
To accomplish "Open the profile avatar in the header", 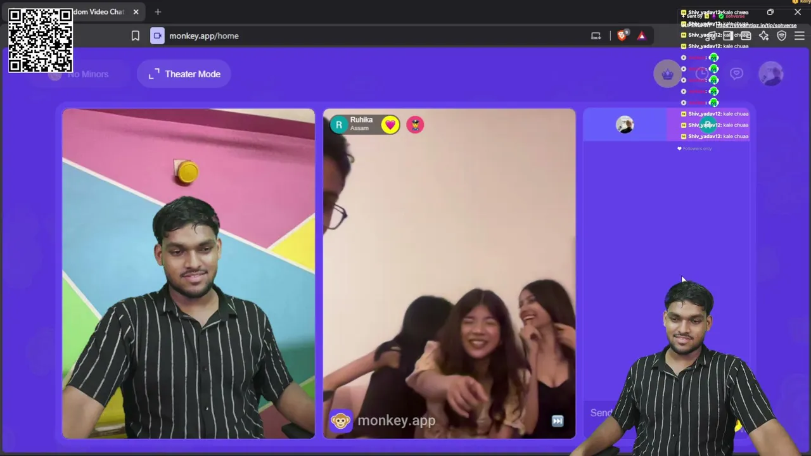I will [771, 74].
